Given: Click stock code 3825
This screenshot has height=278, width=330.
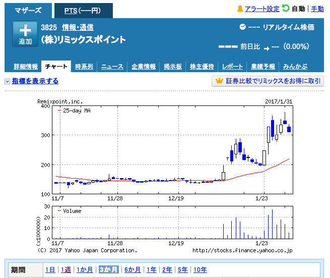Looking at the screenshot, I should [x=49, y=27].
